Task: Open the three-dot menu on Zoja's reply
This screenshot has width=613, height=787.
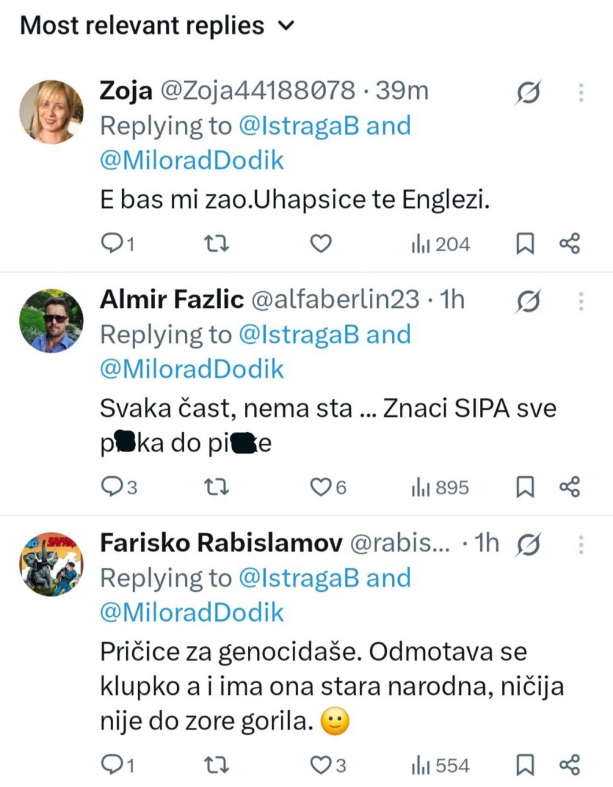Action: click(581, 93)
